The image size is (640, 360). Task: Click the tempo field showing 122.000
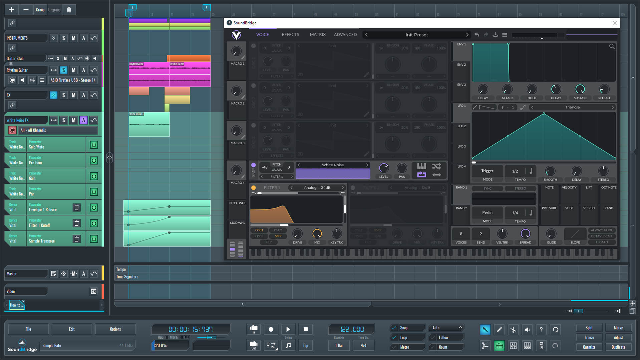coord(352,329)
